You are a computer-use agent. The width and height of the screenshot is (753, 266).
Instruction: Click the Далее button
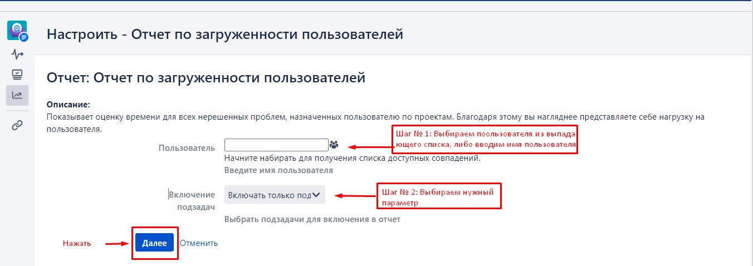click(155, 243)
